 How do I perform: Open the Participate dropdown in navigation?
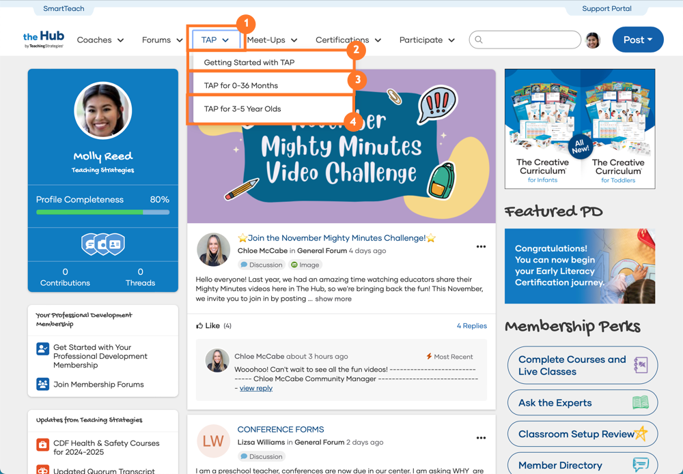click(427, 40)
